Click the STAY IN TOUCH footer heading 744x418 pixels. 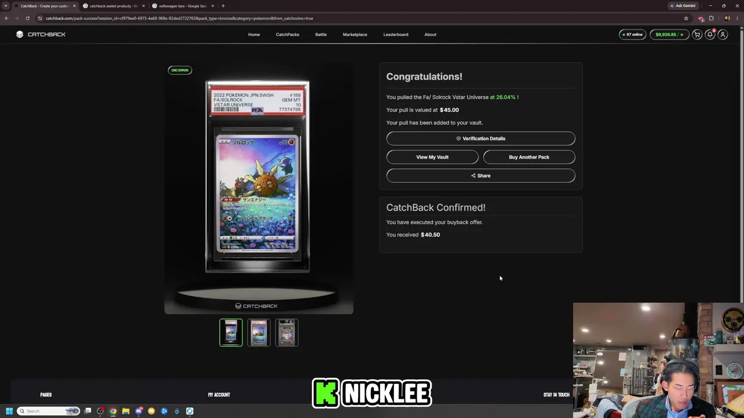point(556,395)
